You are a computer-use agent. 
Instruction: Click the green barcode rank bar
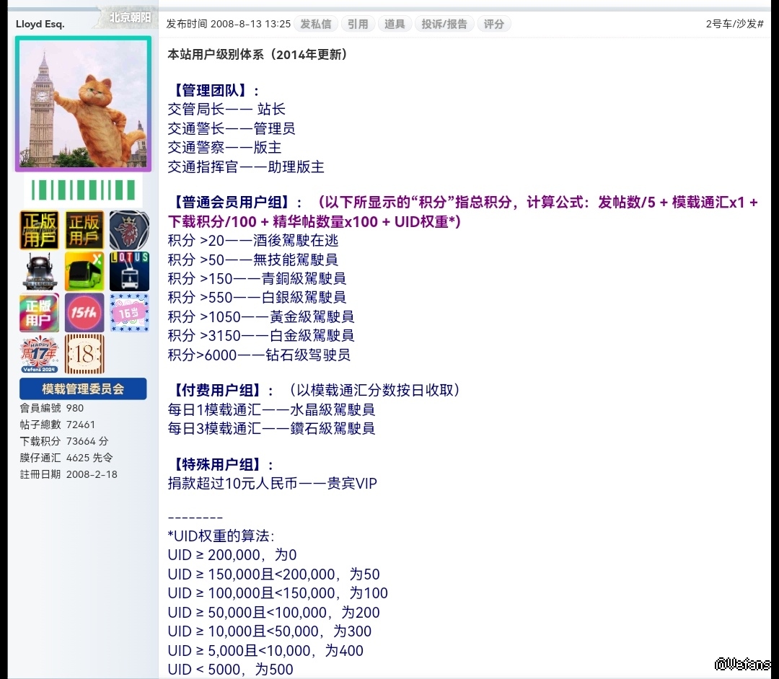83,190
